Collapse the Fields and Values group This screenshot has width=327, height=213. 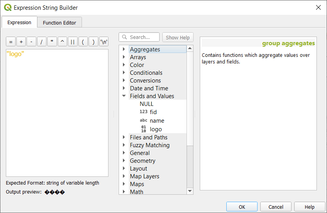coord(124,96)
